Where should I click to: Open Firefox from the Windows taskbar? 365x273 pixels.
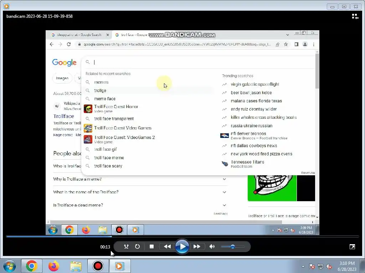tap(54, 266)
